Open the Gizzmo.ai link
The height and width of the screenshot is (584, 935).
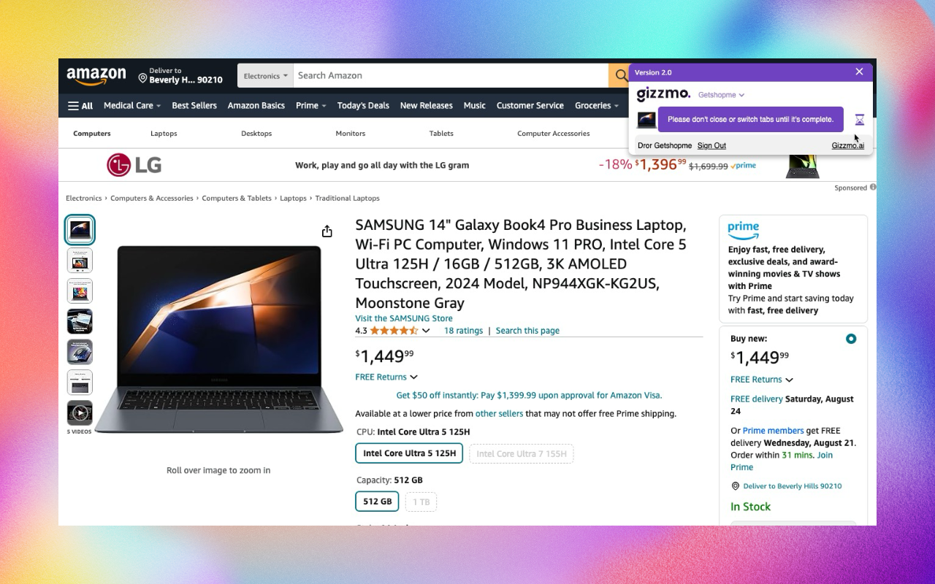[848, 146]
